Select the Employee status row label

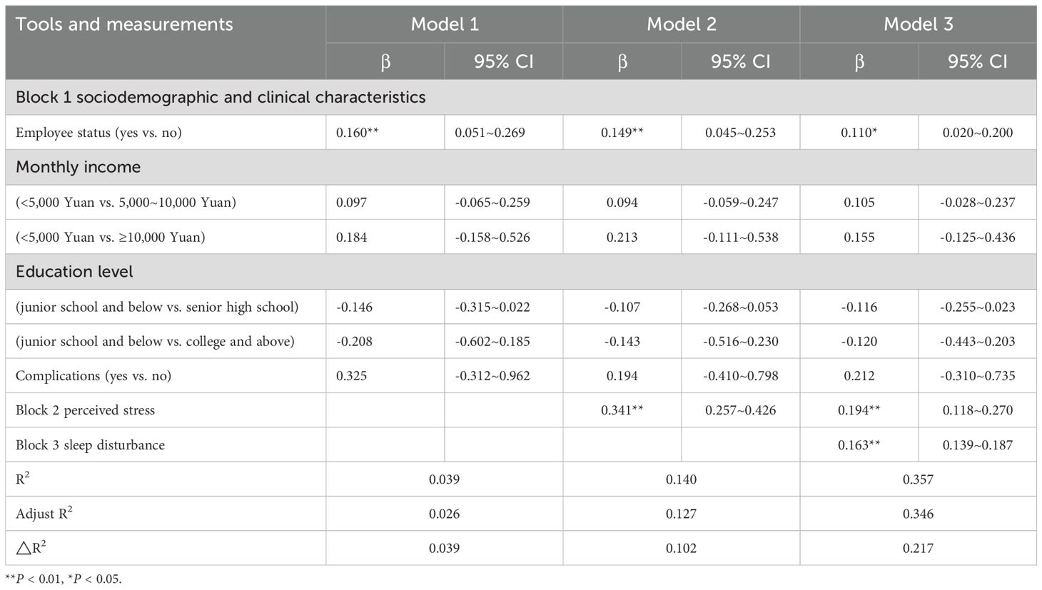click(98, 133)
